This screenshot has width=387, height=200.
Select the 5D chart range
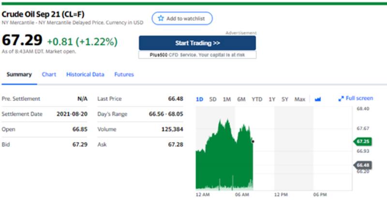click(x=213, y=99)
